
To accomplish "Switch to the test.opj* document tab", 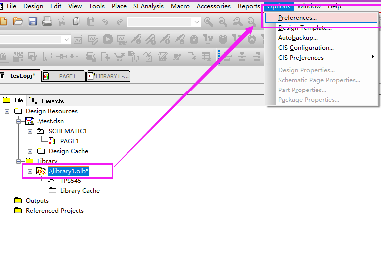I will coord(20,76).
